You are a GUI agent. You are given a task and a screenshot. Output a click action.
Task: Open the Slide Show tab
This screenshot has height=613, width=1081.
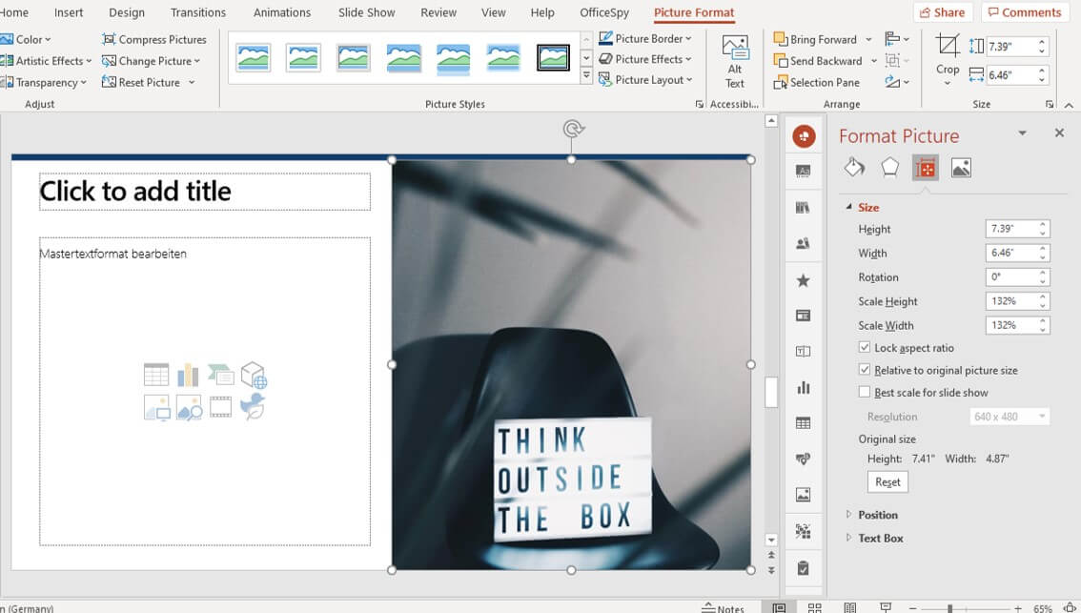366,12
